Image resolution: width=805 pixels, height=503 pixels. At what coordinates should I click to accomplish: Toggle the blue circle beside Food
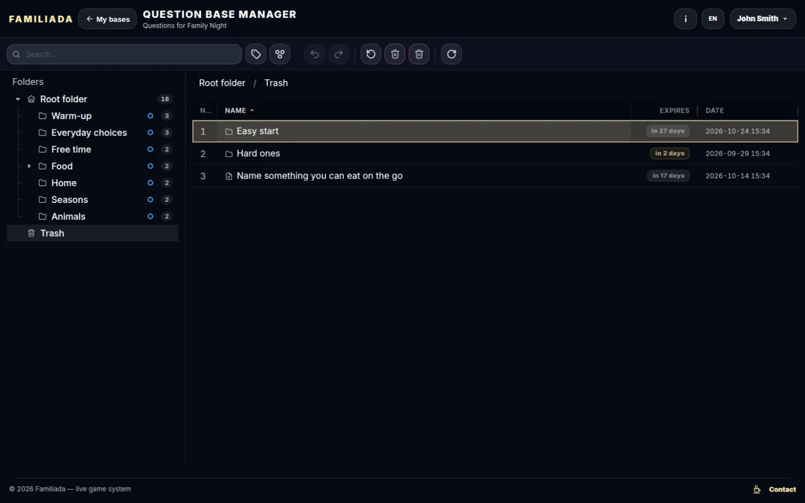coord(150,166)
